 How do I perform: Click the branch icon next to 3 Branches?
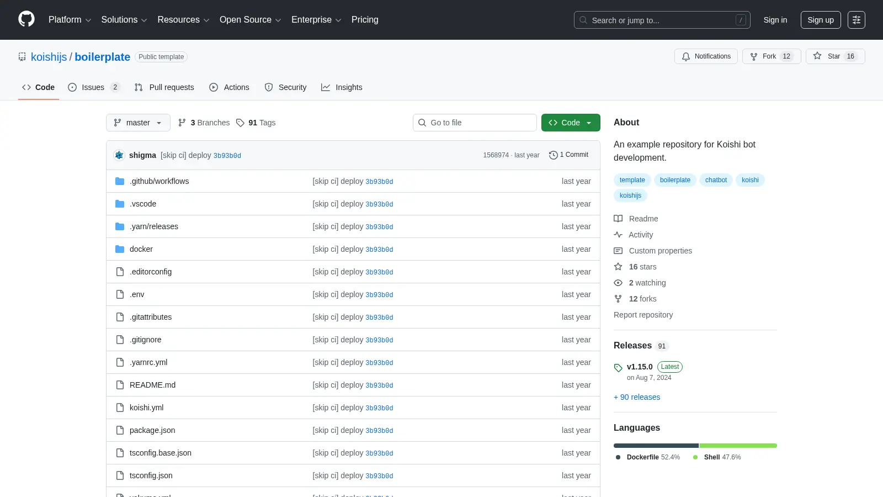[x=182, y=123]
